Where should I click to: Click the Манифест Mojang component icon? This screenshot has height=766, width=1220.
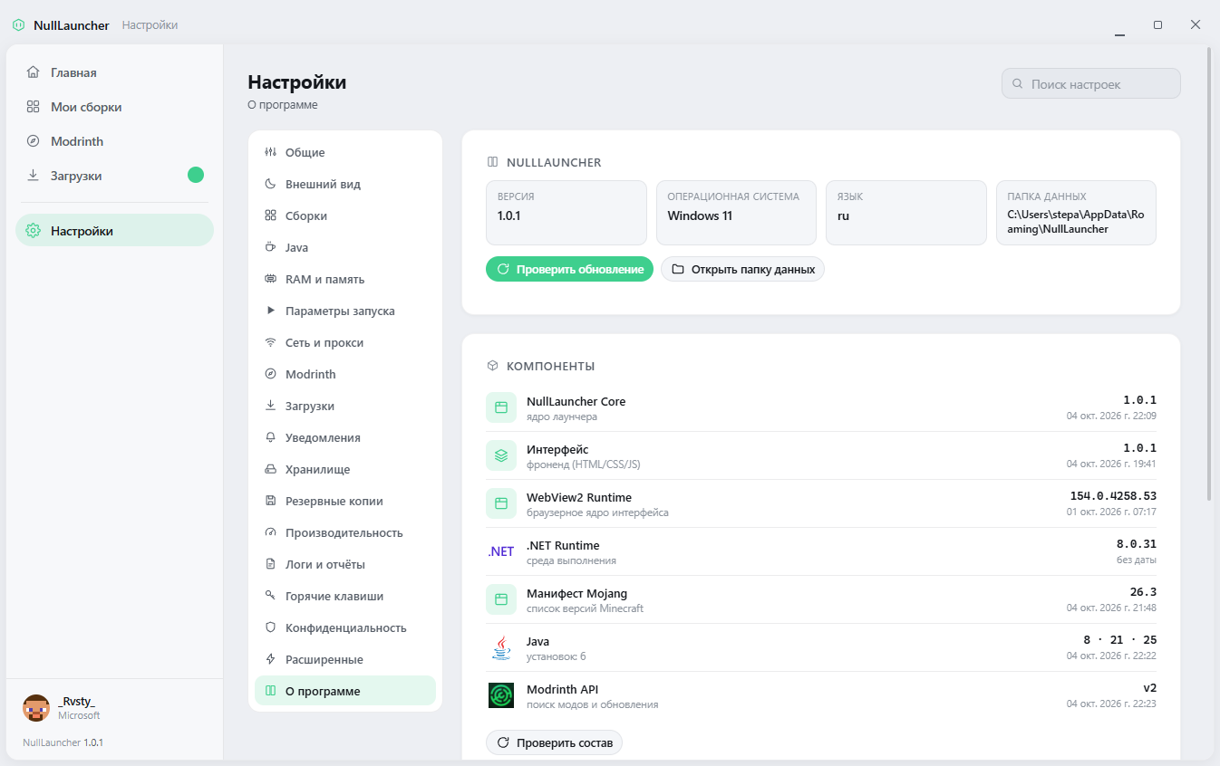click(x=501, y=599)
